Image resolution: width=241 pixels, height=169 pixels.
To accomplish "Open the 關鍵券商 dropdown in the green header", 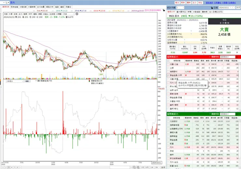I will point(227,114).
